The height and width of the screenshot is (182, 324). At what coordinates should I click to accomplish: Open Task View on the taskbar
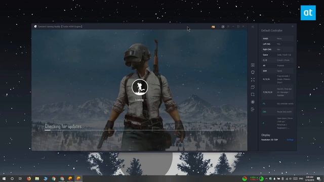(20, 178)
